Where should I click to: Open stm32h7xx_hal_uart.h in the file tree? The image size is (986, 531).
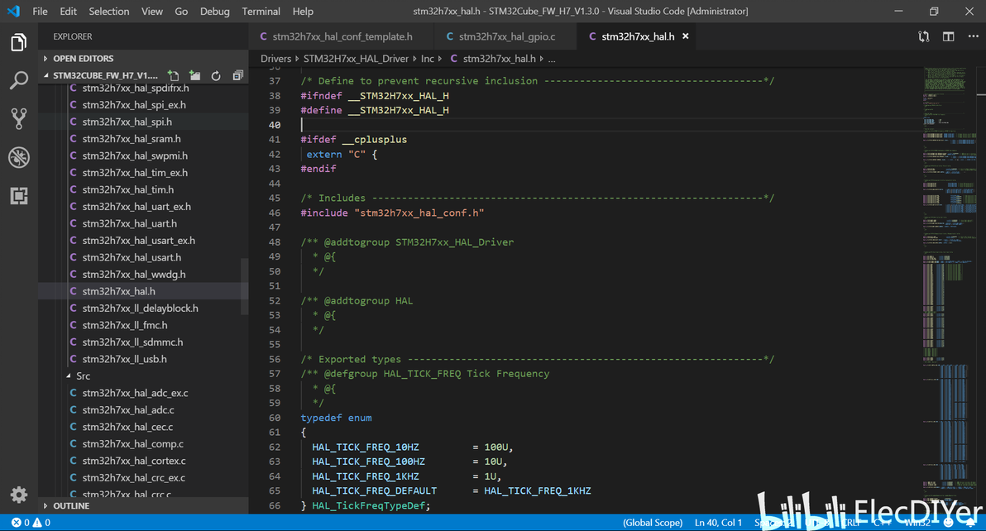129,223
